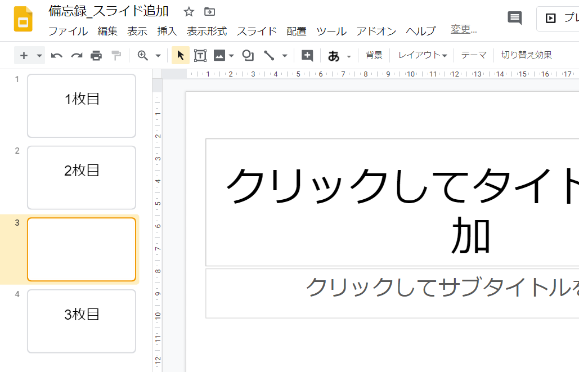Click the zoom magnifier tool
Viewport: 579px width, 372px height.
(142, 56)
